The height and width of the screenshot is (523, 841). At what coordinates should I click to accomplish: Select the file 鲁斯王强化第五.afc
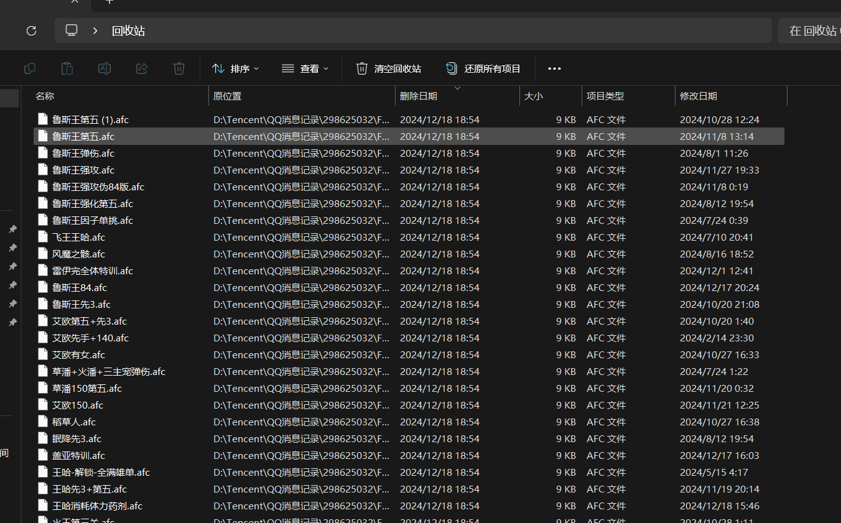409,203
